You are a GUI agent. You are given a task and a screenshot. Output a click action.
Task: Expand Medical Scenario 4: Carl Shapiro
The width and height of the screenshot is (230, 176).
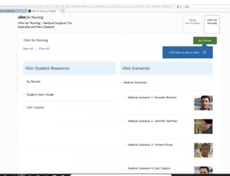tap(149, 168)
